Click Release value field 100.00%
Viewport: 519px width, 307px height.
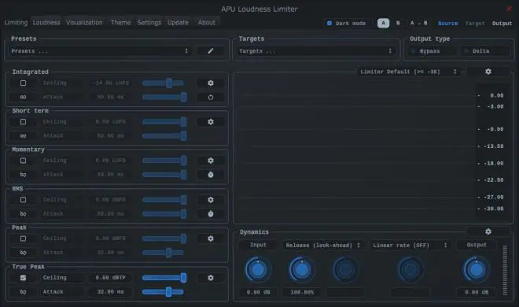click(302, 292)
